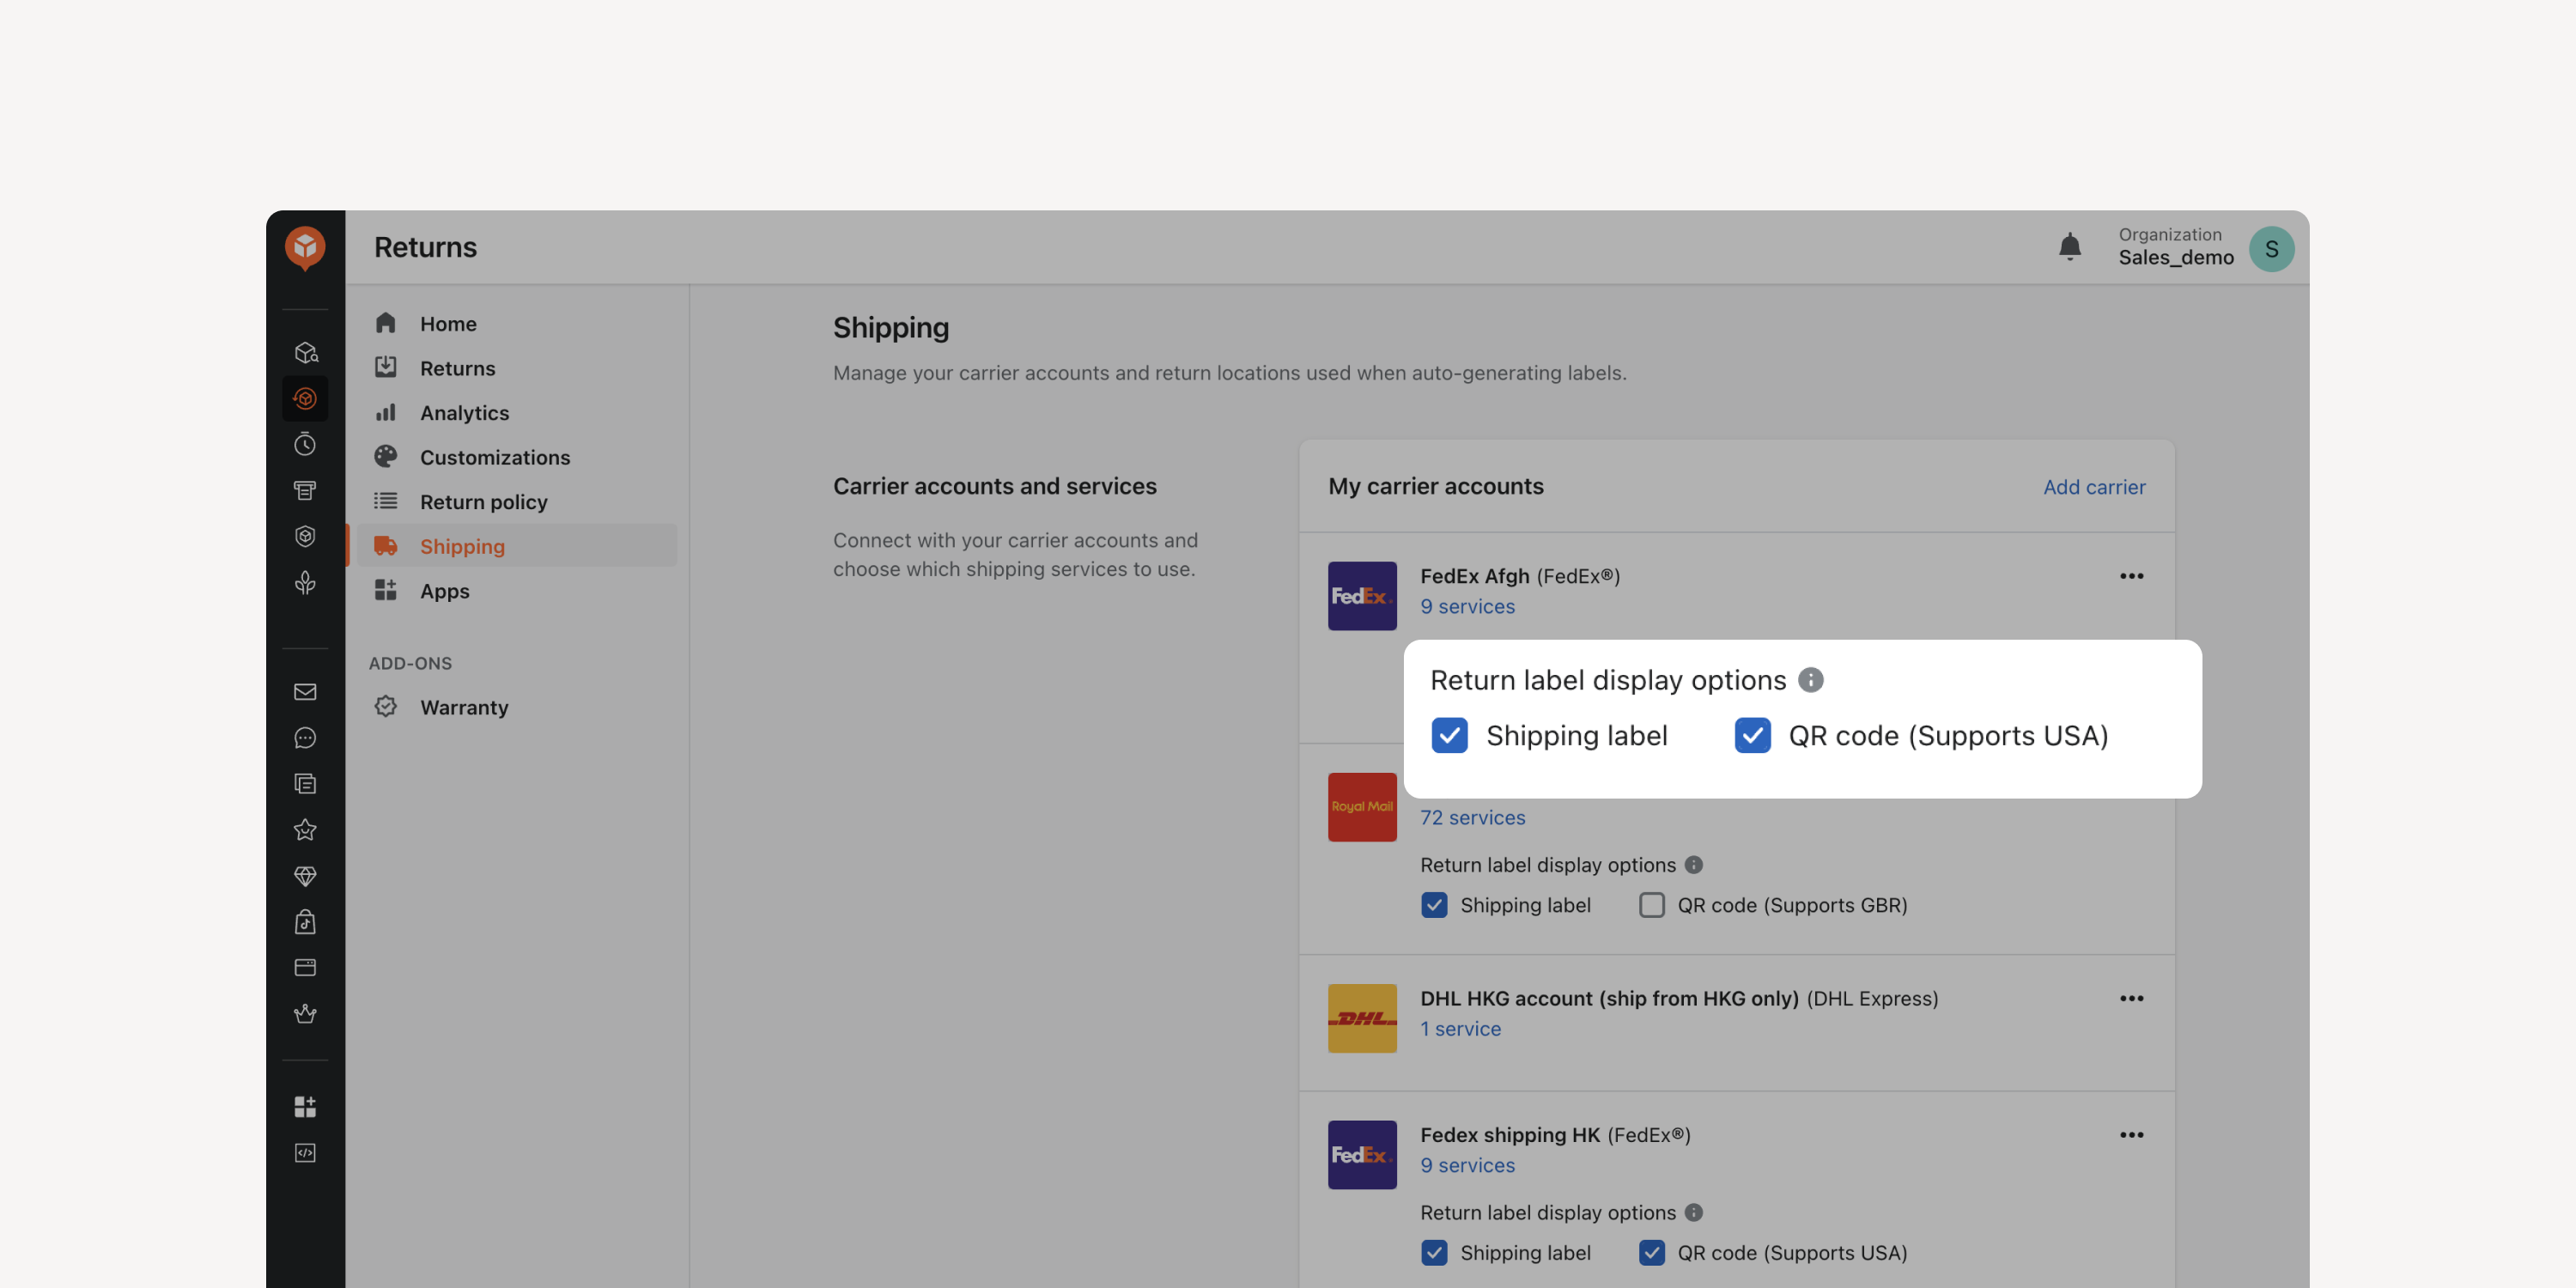The image size is (2576, 1288).
Task: Open 1 service link for DHL HKG account
Action: click(x=1460, y=1029)
